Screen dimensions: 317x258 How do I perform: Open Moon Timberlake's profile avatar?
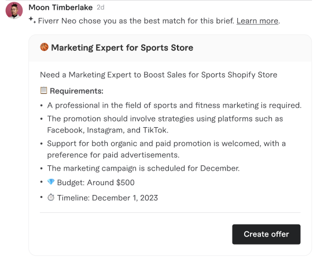[x=14, y=10]
